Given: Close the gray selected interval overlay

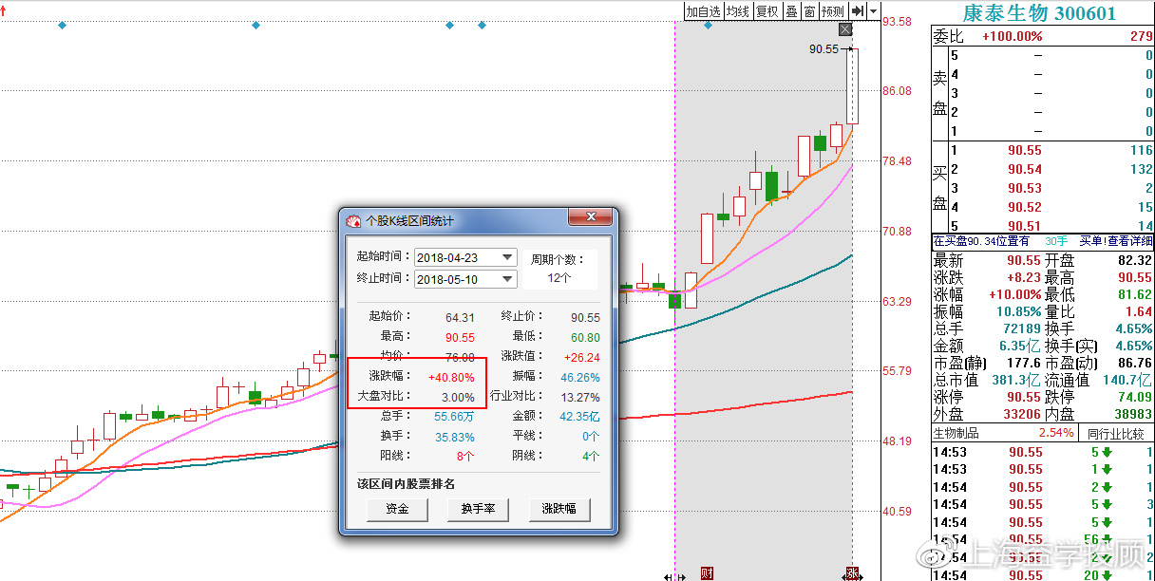Looking at the screenshot, I should point(845,29).
